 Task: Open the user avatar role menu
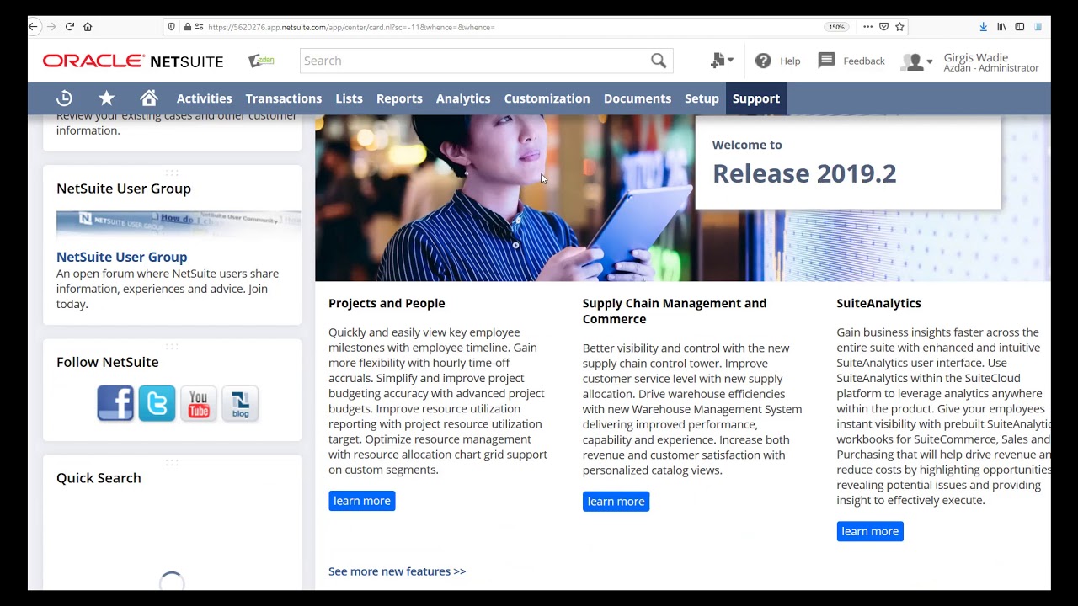click(x=916, y=61)
